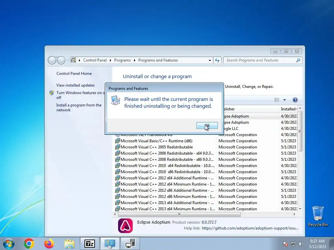Viewport: 334px width, 250px height.
Task: Click the horizontal scrollbar right arrow
Action: click(x=295, y=214)
